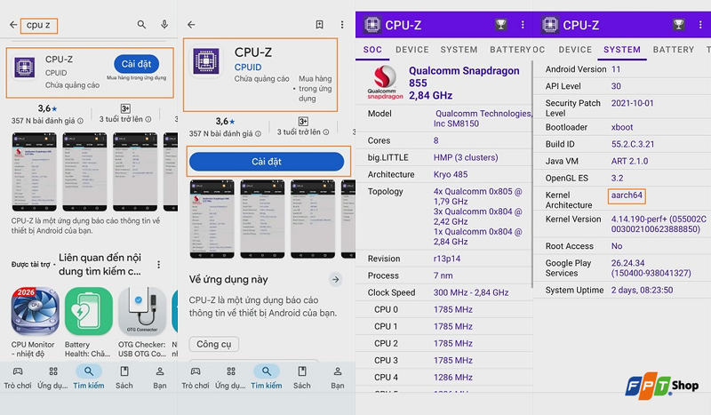The width and height of the screenshot is (711, 415).
Task: Tap the Sách books icon in the first bottom bar
Action: coord(124,371)
